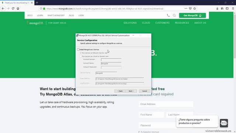The height and width of the screenshot is (133, 236).
Task: Click the Get MongoDB button
Action: (192, 16)
